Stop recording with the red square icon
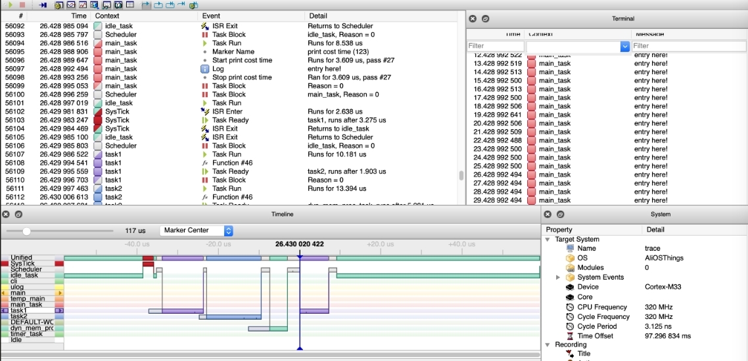The height and width of the screenshot is (361, 748). coord(22,5)
